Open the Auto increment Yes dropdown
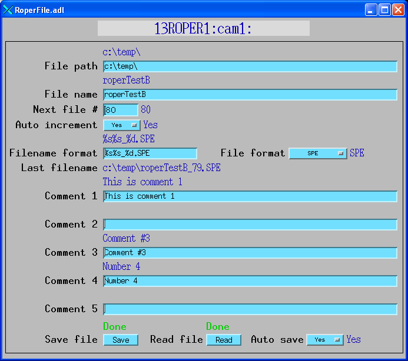Viewport: 408px width, 361px height. coord(122,125)
